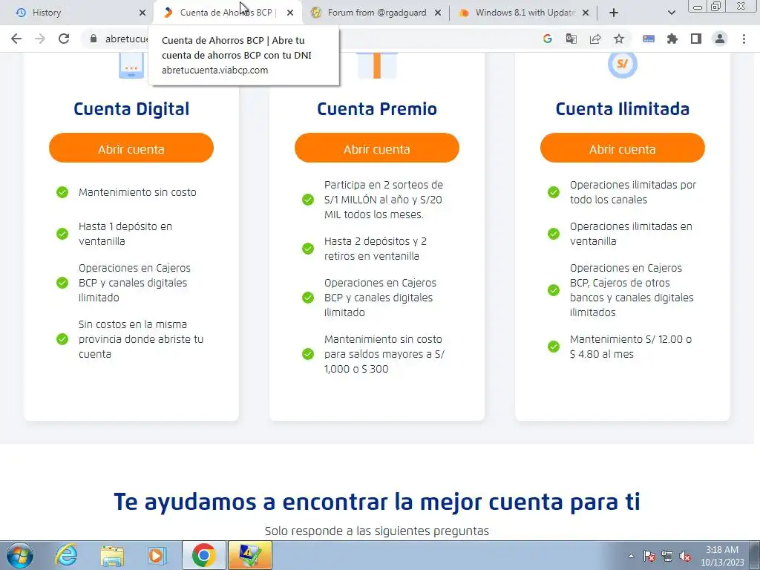
Task: Click text 'Mantenimiento sin costo' in Cuenta Digital
Action: (x=137, y=192)
